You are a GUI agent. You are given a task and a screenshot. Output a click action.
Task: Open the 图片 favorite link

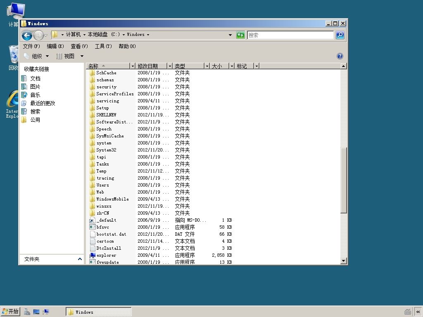[x=35, y=87]
